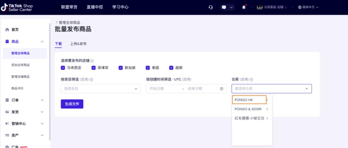348x148 pixels.
Task: Toggle the 马来西亚 checkbox
Action: 63,68
